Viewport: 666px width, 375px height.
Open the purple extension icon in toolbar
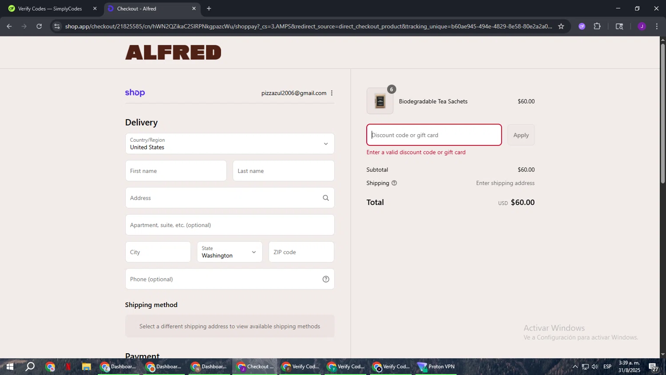[x=582, y=26]
